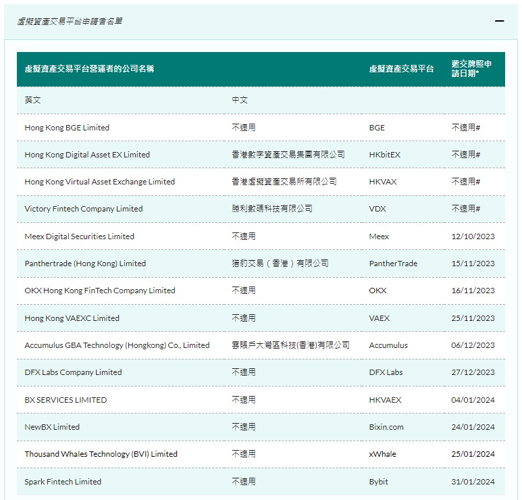Click the xWhale platform name
This screenshot has width=522, height=500.
click(x=382, y=453)
